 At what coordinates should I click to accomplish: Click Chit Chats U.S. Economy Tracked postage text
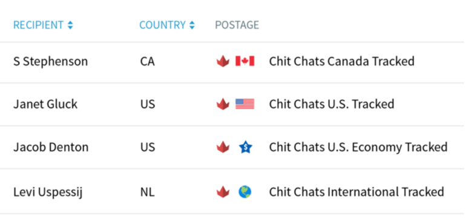[x=358, y=147]
